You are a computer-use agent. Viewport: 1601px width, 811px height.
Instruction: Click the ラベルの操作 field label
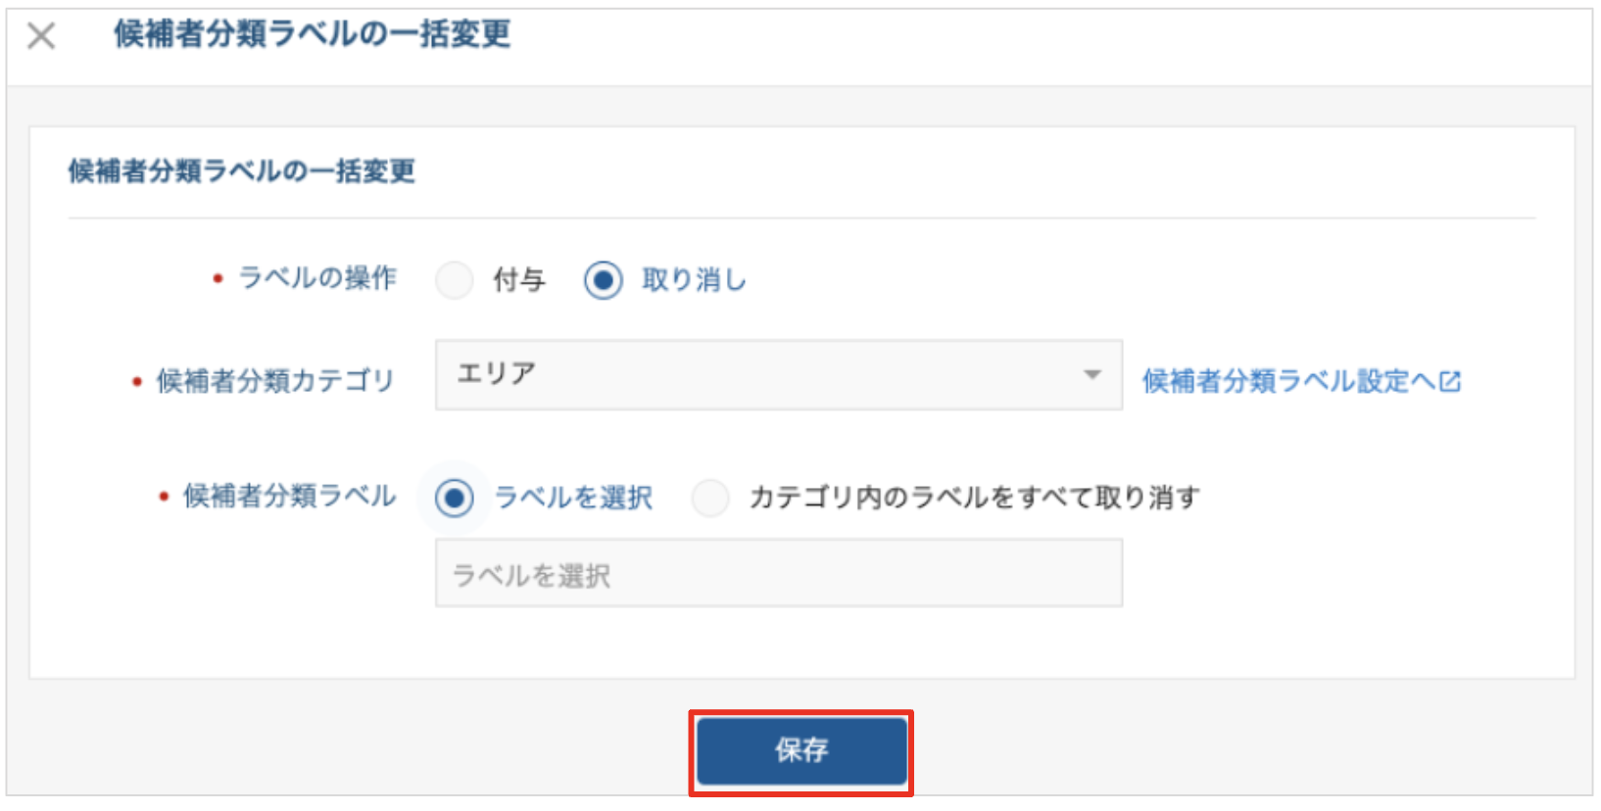(x=317, y=278)
